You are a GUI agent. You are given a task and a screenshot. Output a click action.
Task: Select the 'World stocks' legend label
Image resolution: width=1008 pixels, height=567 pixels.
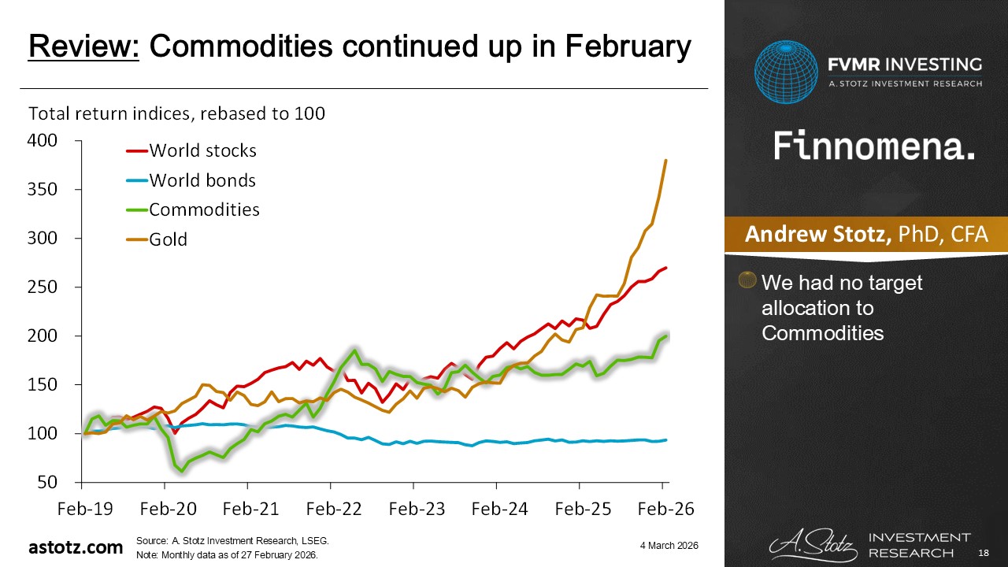[x=202, y=150]
